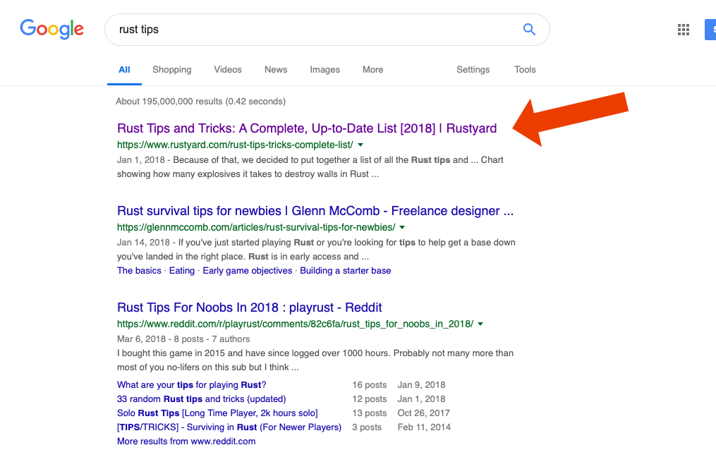Click 'More results from www.reddit.com'

pyautogui.click(x=186, y=441)
